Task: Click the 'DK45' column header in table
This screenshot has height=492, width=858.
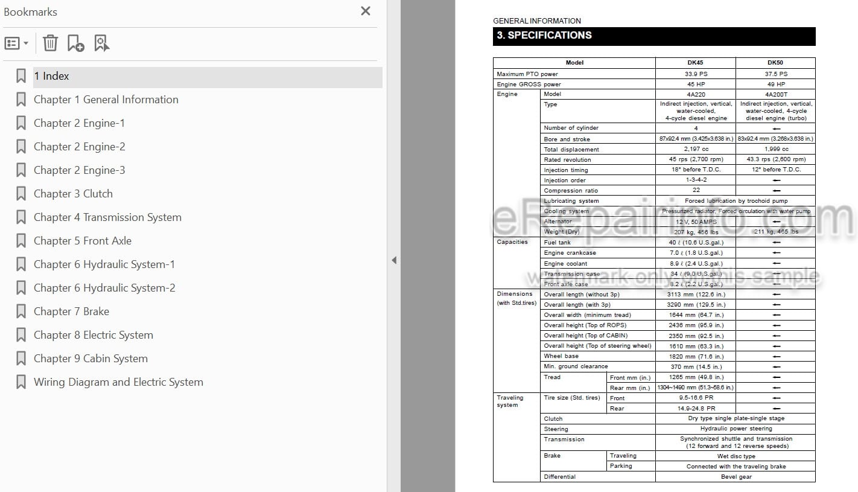Action: point(695,63)
